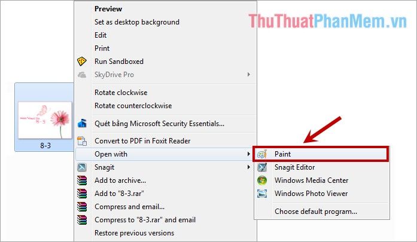Click the Run Sandboxed yellow icon

[x=82, y=62]
